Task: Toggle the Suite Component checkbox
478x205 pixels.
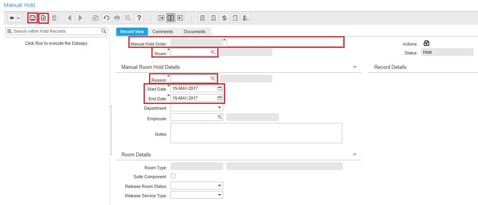Action: point(173,176)
